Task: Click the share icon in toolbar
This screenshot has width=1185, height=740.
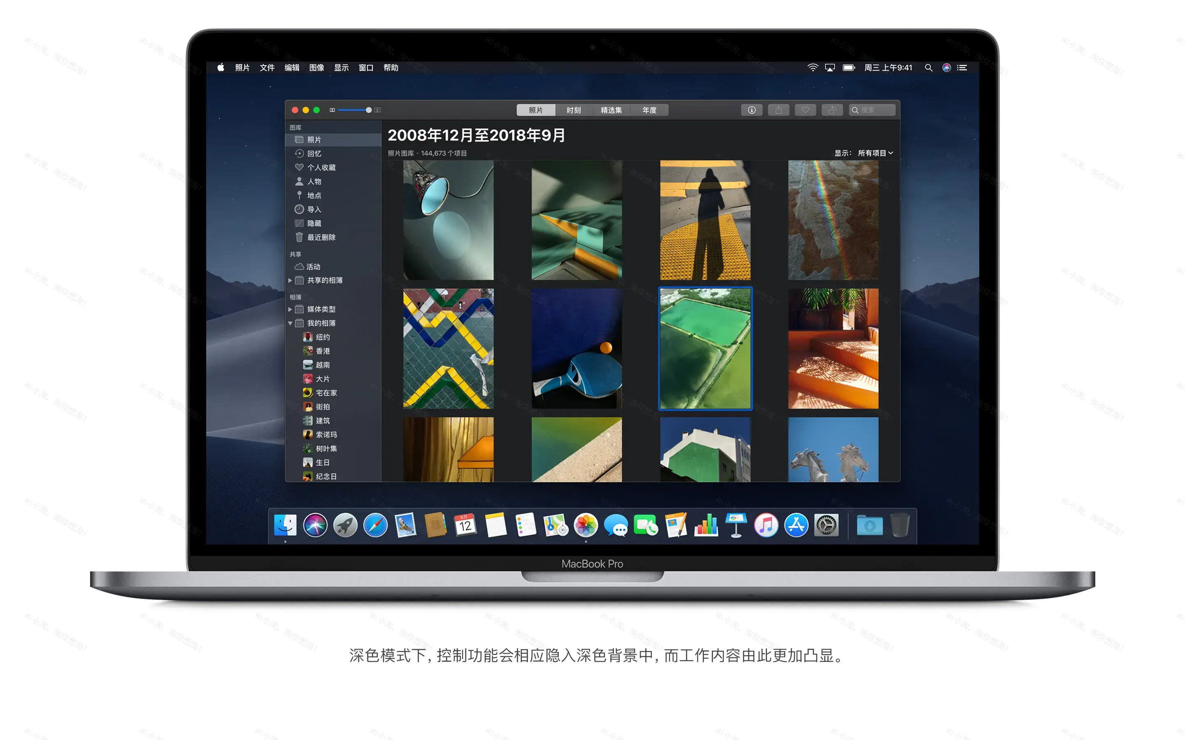Action: (778, 110)
